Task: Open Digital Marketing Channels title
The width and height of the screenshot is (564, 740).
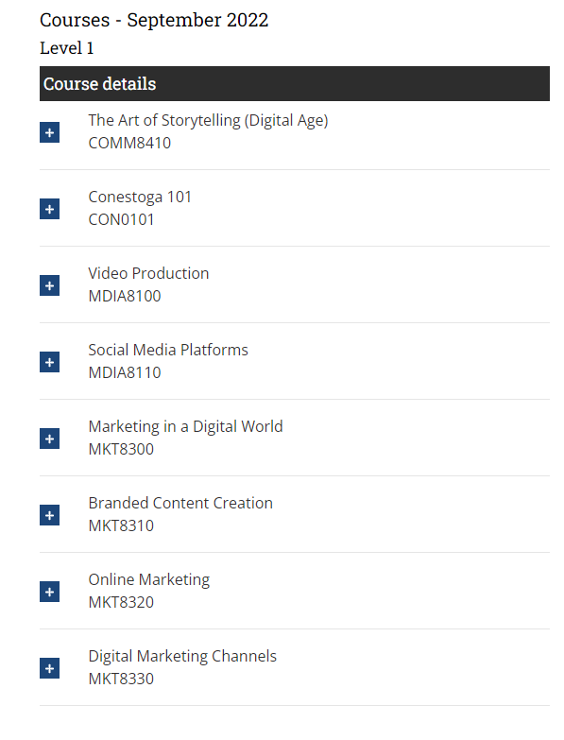Action: [182, 656]
